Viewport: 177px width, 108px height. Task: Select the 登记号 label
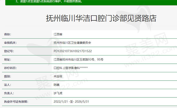click(9, 51)
